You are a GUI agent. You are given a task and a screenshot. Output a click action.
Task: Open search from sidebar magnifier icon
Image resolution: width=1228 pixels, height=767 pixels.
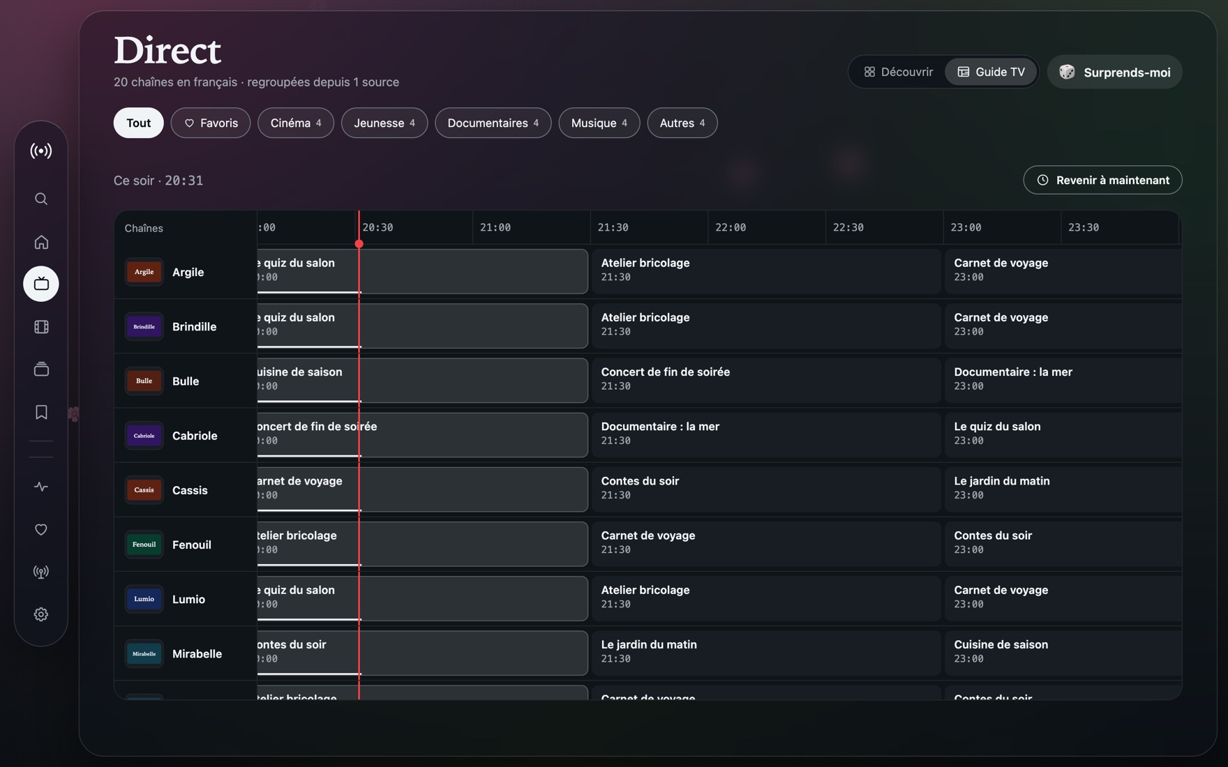[41, 199]
